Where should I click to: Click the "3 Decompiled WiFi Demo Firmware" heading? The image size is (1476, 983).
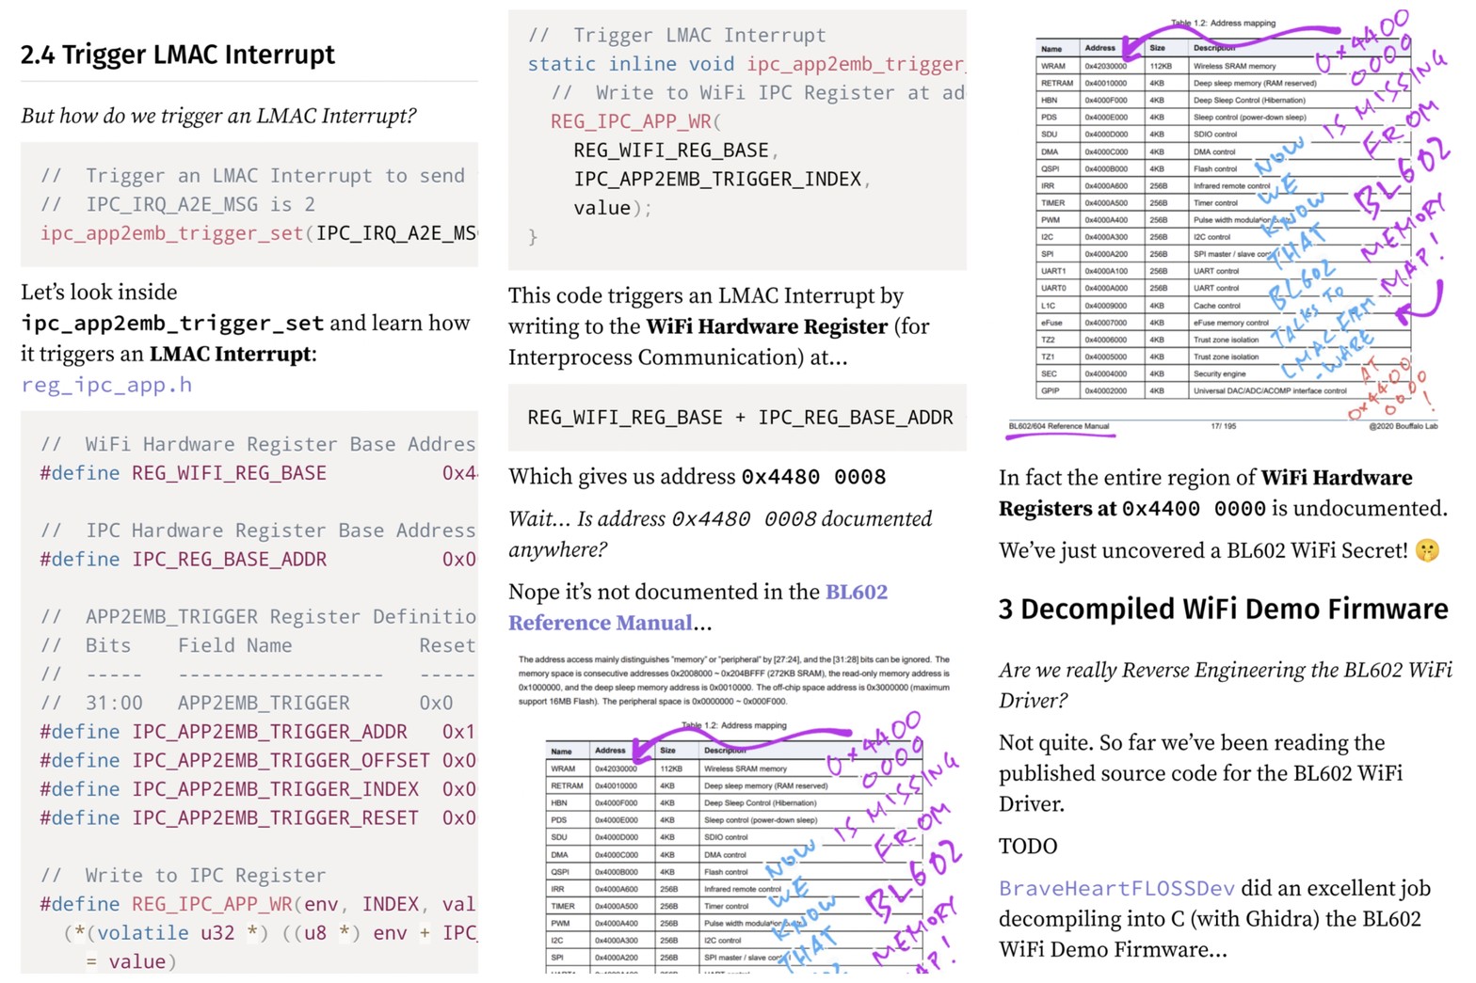[x=1223, y=610]
